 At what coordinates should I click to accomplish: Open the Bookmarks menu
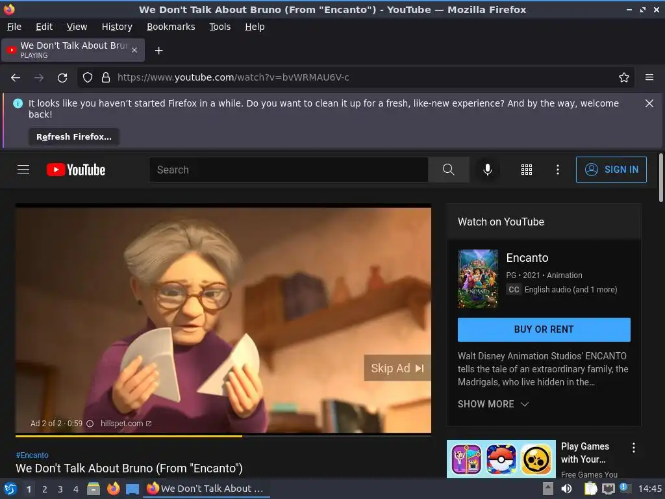click(x=171, y=27)
